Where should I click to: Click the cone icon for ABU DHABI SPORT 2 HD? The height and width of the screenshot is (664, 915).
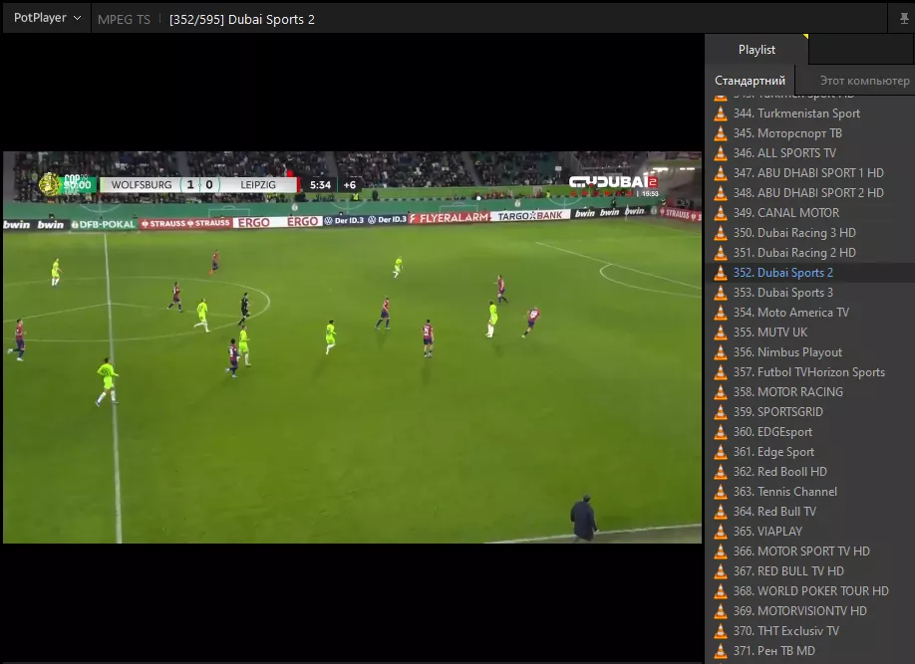point(721,193)
